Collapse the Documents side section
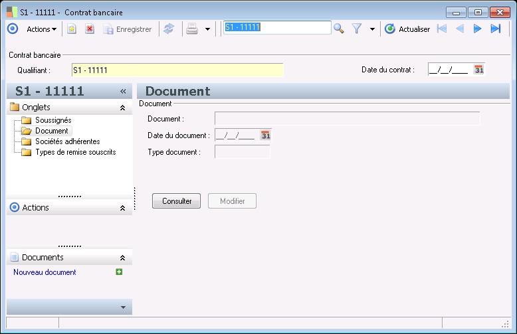This screenshot has height=334, width=517. click(x=123, y=258)
